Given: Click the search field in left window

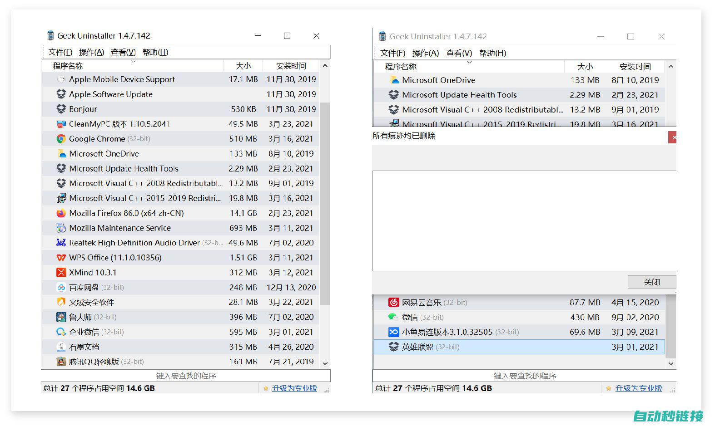Looking at the screenshot, I should pyautogui.click(x=186, y=376).
